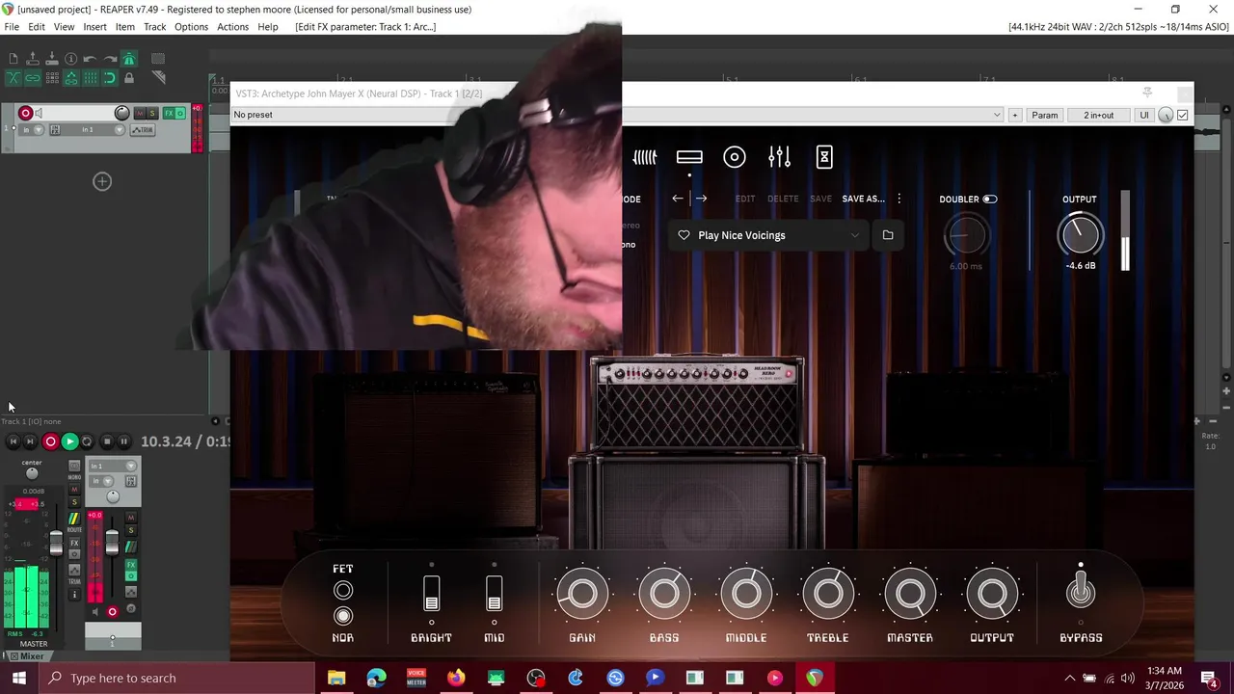Click the Param button
This screenshot has height=694, width=1234.
click(1045, 115)
